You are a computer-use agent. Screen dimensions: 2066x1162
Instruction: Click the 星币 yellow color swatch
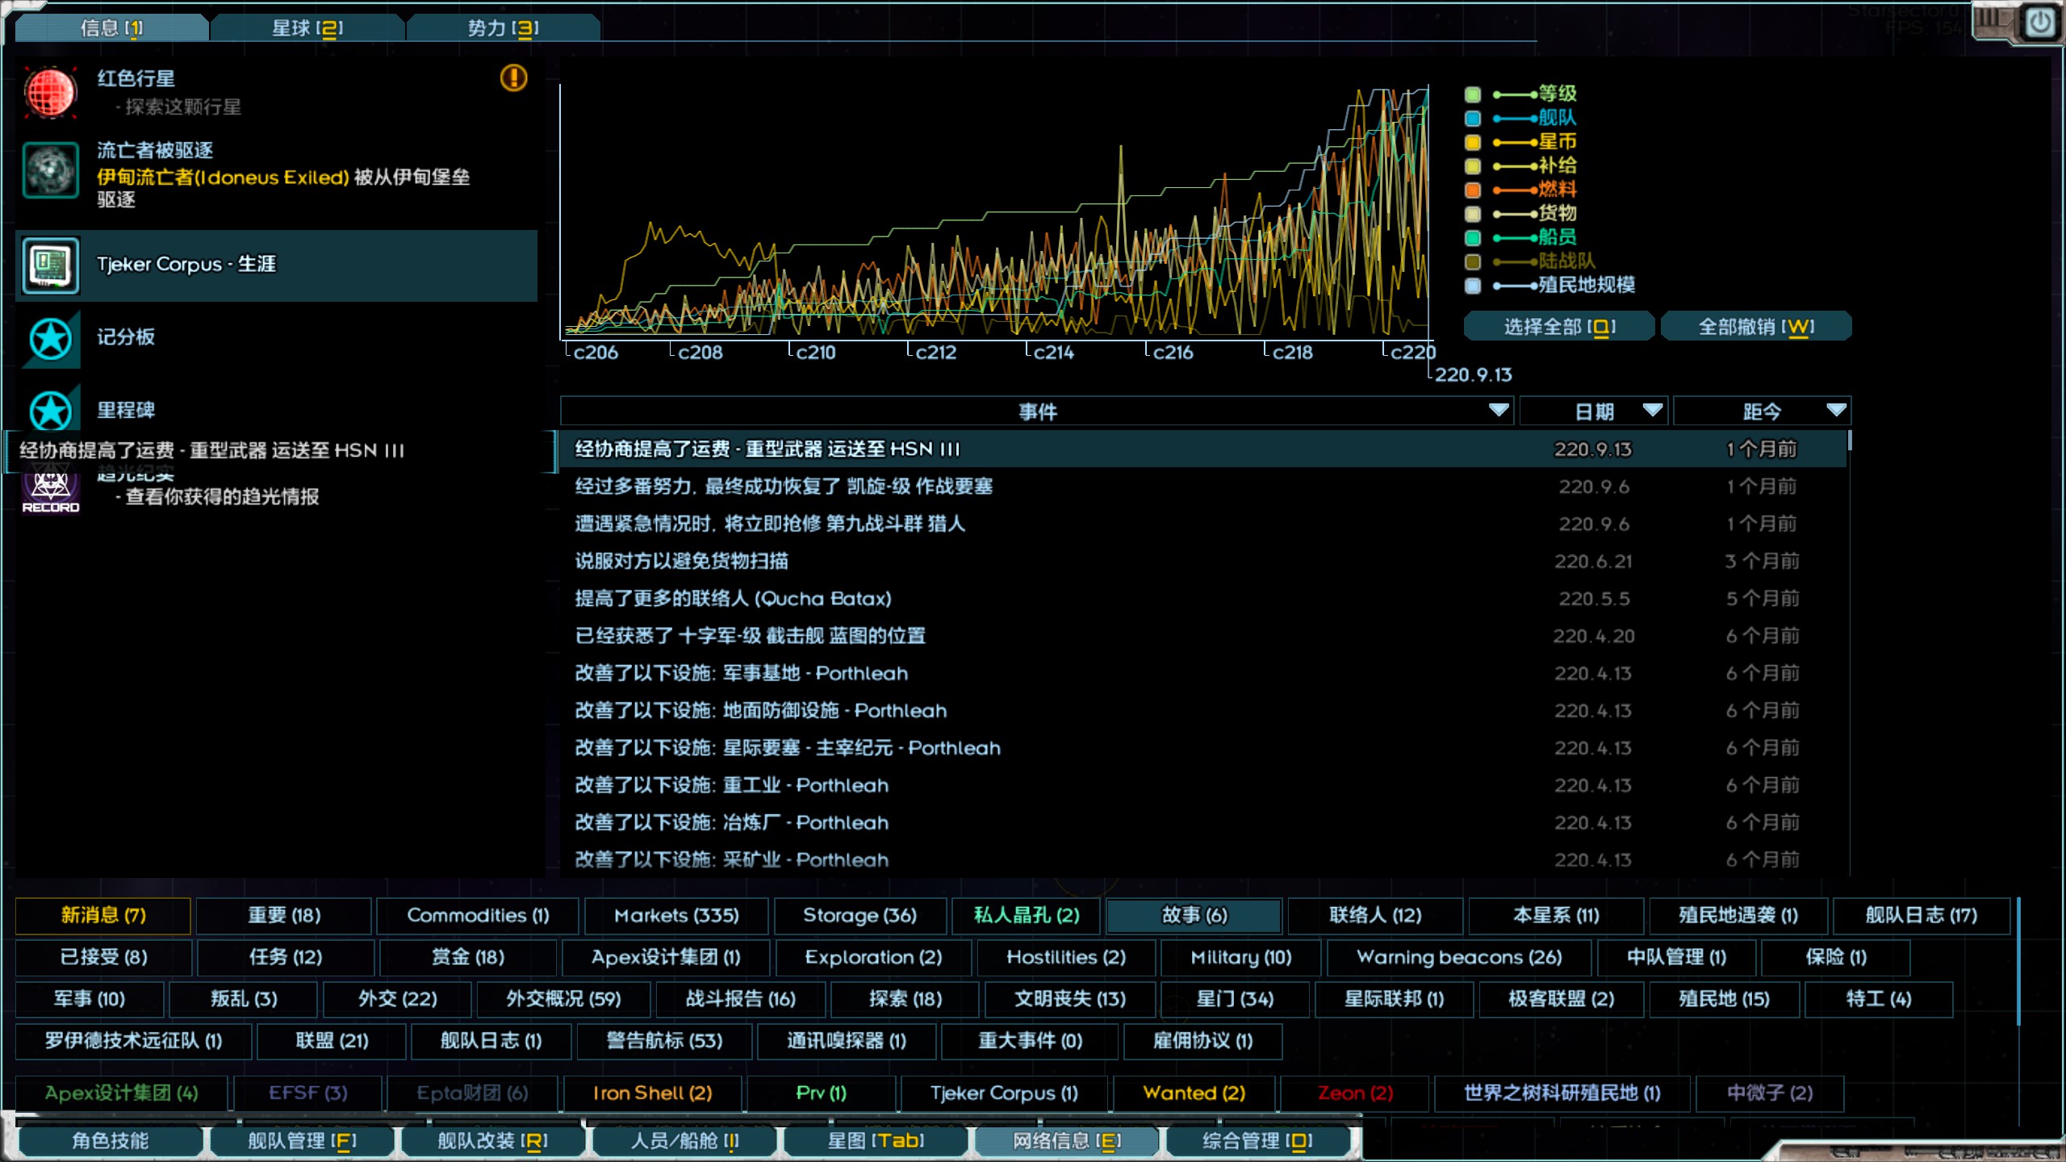point(1473,143)
